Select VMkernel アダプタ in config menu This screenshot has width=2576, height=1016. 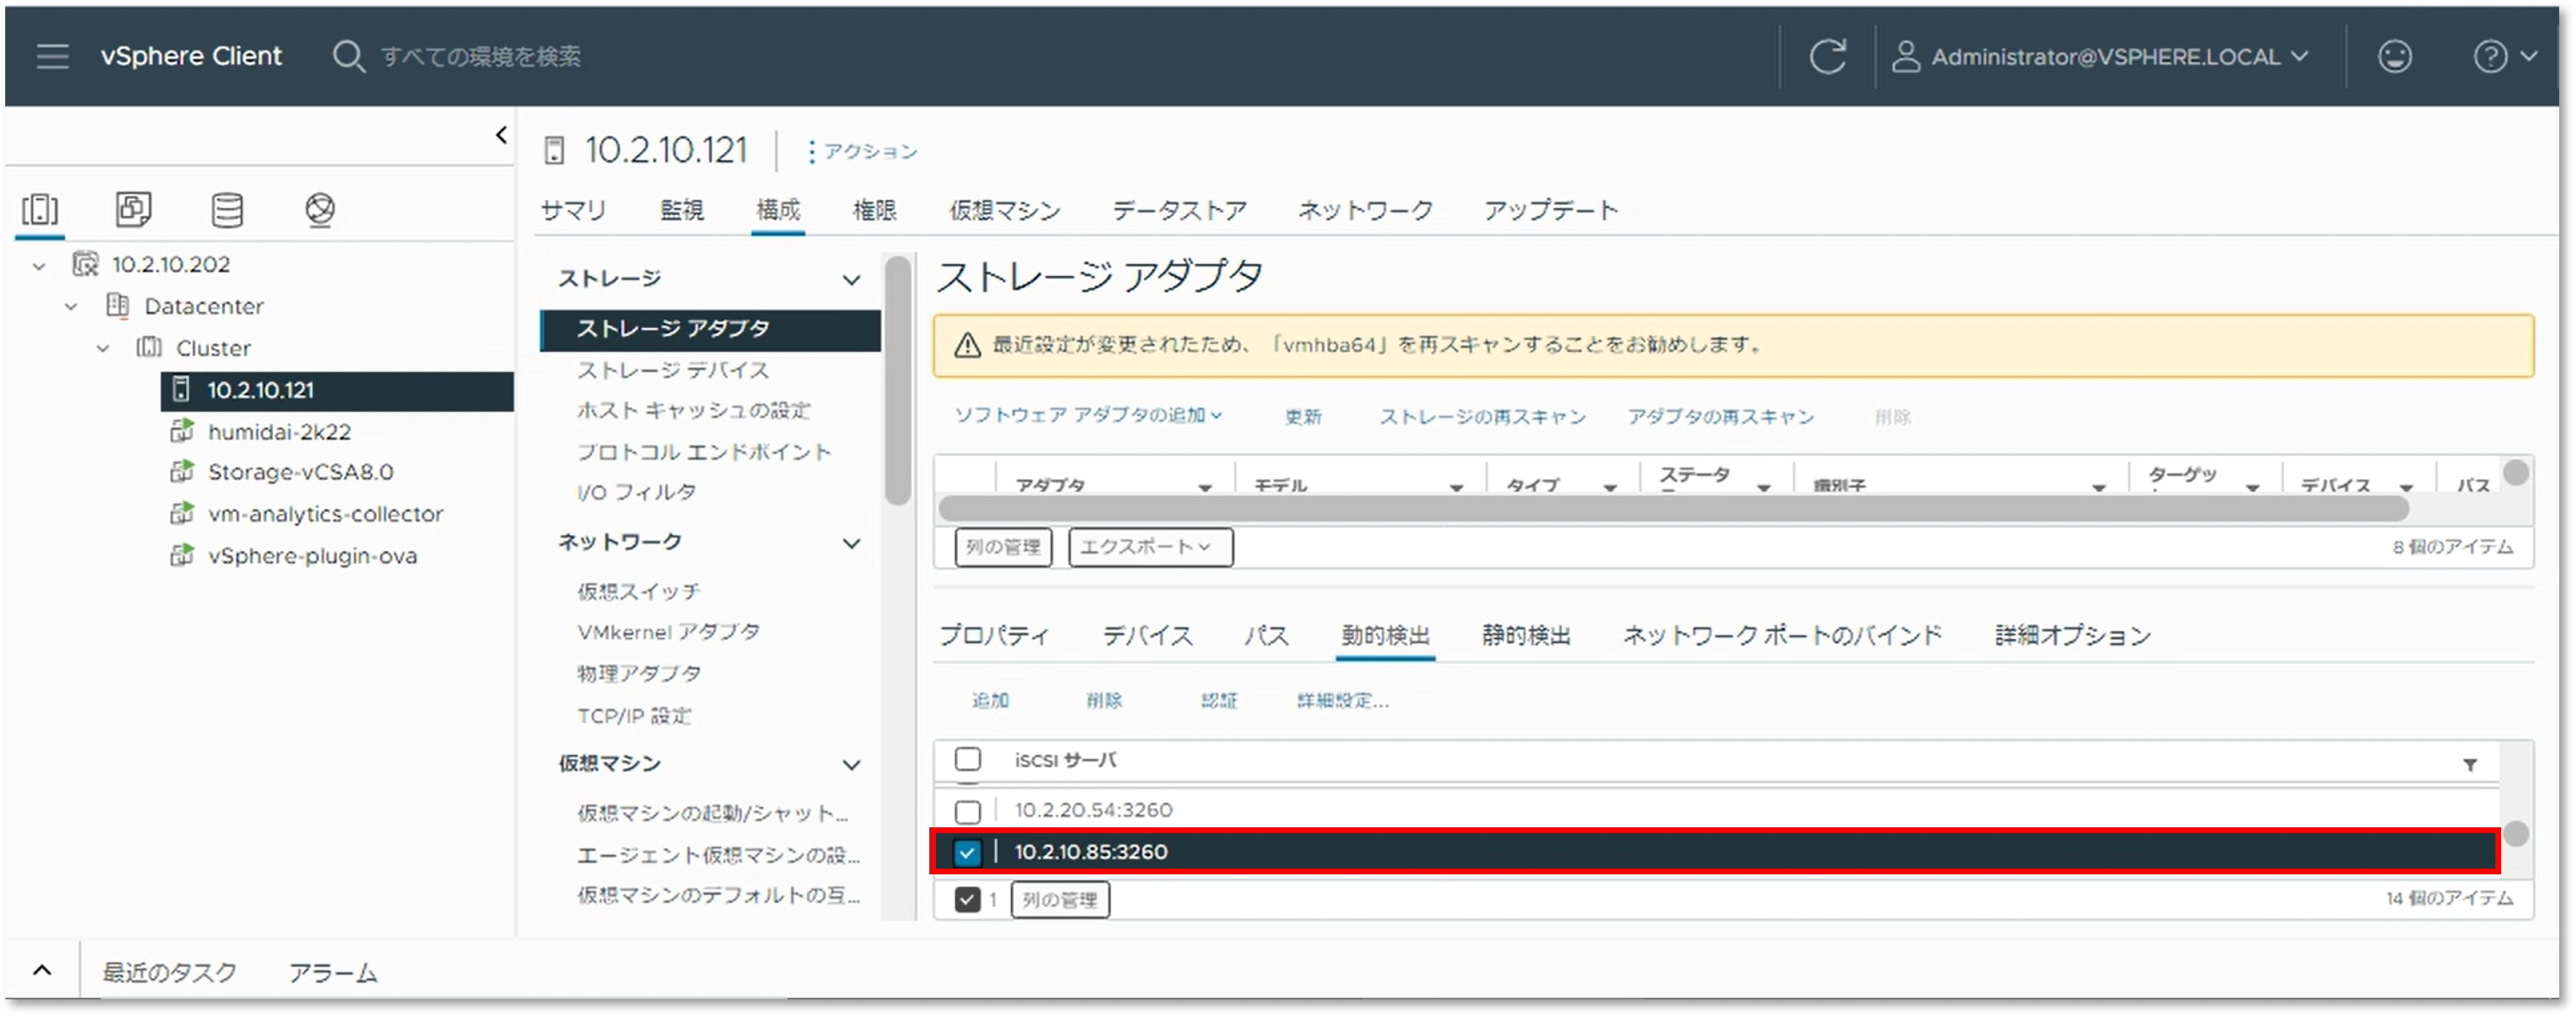pos(667,632)
